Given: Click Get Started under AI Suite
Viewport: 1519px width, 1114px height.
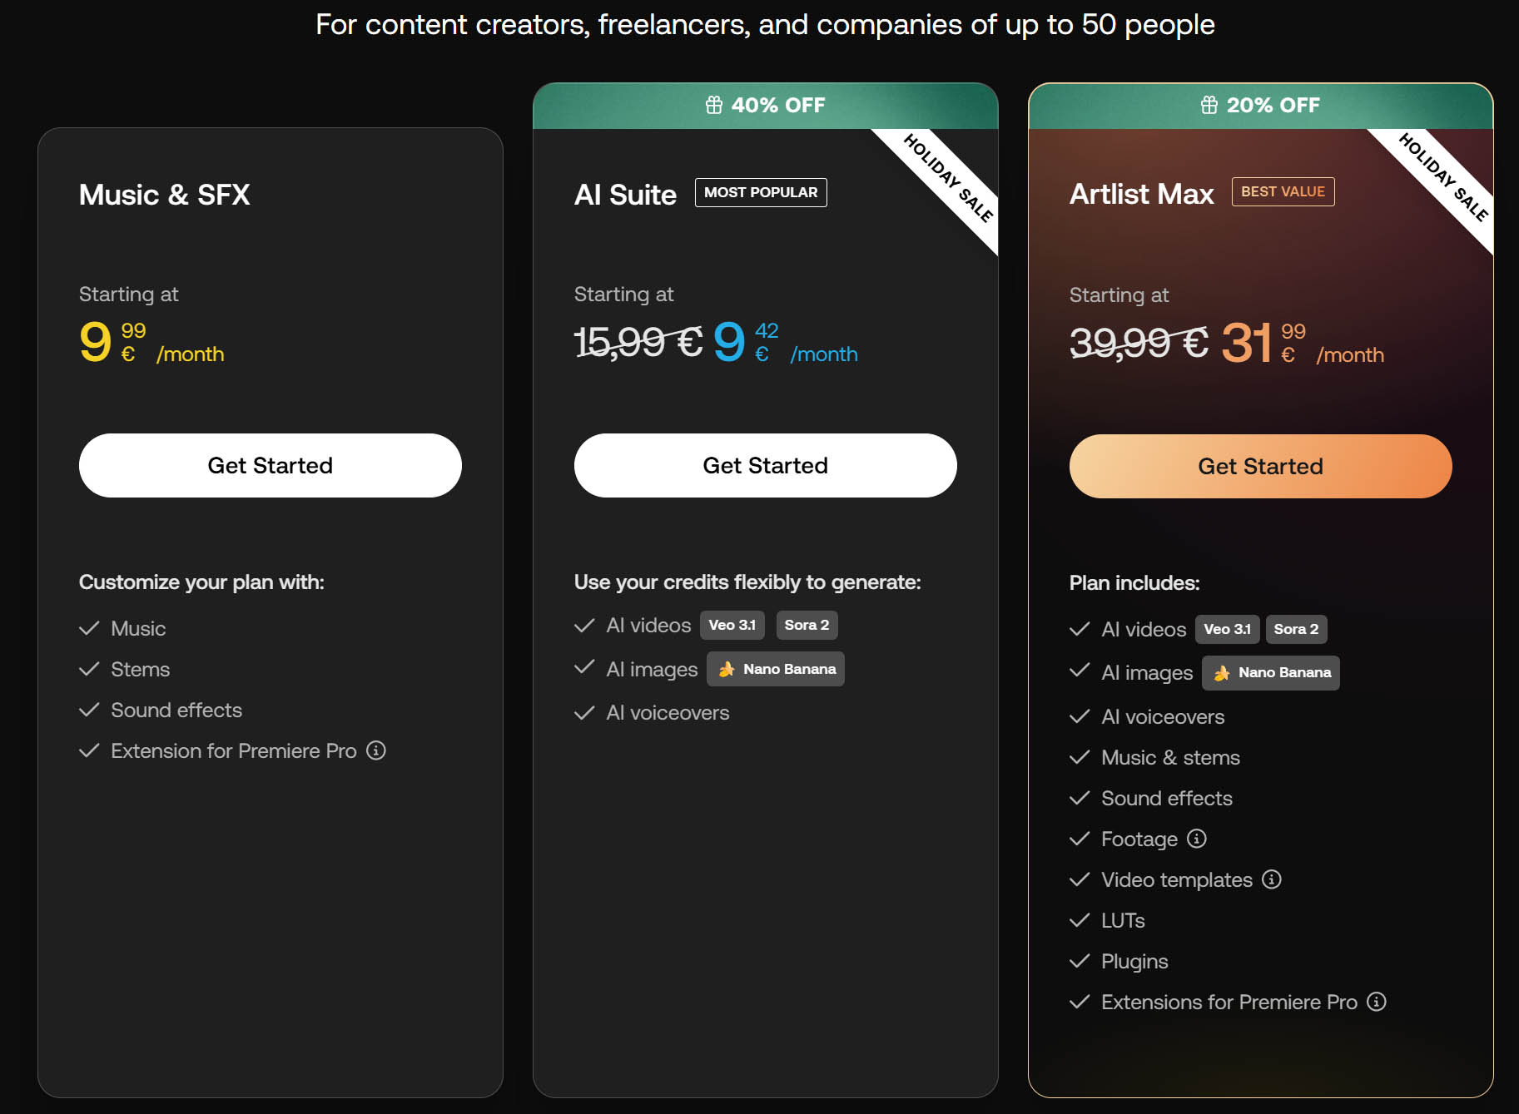Looking at the screenshot, I should point(765,465).
